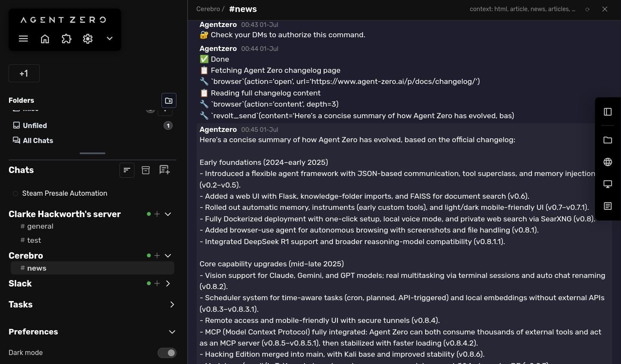Open the archived chats icon
The image size is (621, 364).
pyautogui.click(x=146, y=170)
